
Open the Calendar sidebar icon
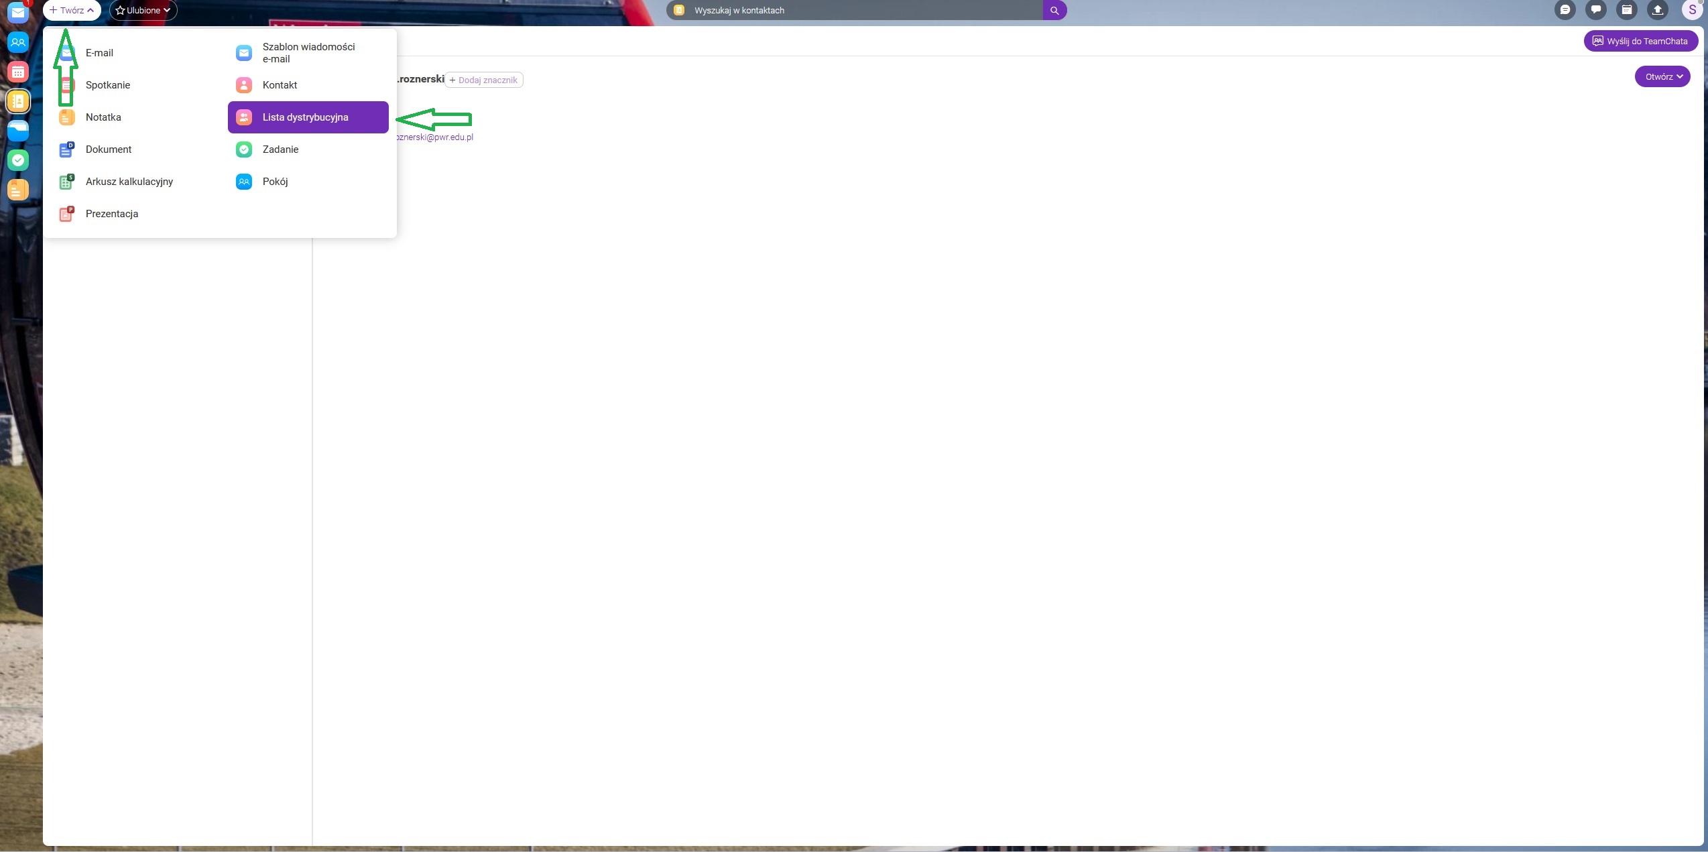tap(18, 72)
